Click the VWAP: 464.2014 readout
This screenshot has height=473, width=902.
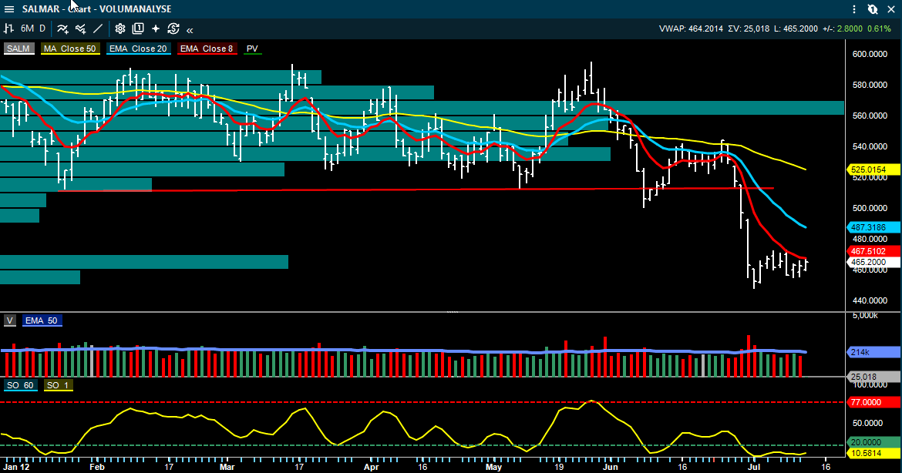click(691, 29)
